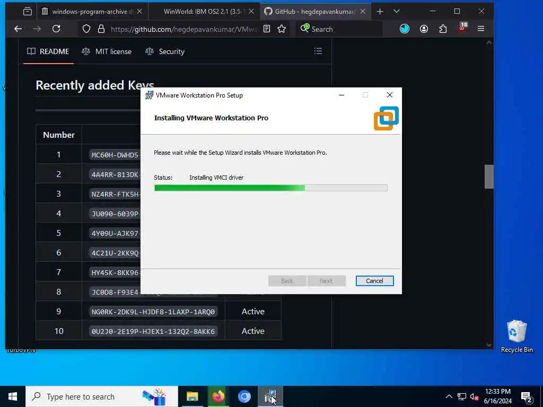The image size is (543, 407).
Task: Click the key starting with 4A4RR-813DK
Action: 115,174
